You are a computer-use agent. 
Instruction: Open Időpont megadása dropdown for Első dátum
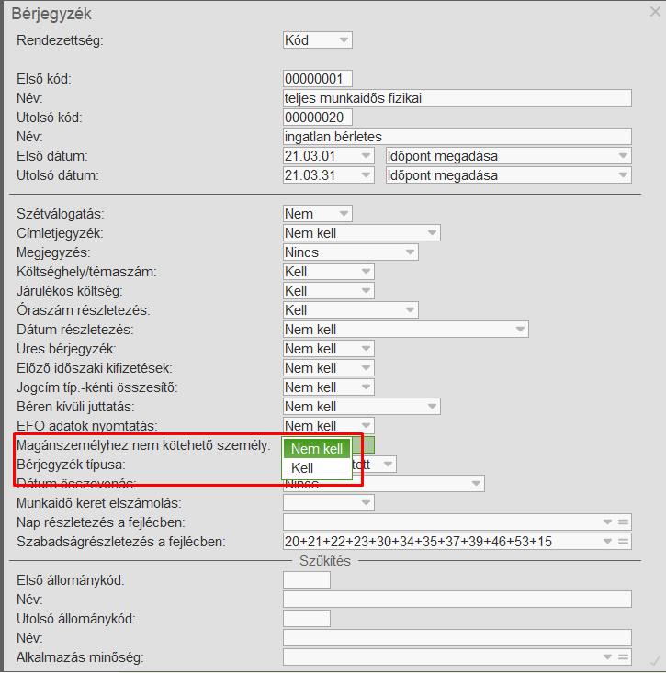(x=509, y=156)
